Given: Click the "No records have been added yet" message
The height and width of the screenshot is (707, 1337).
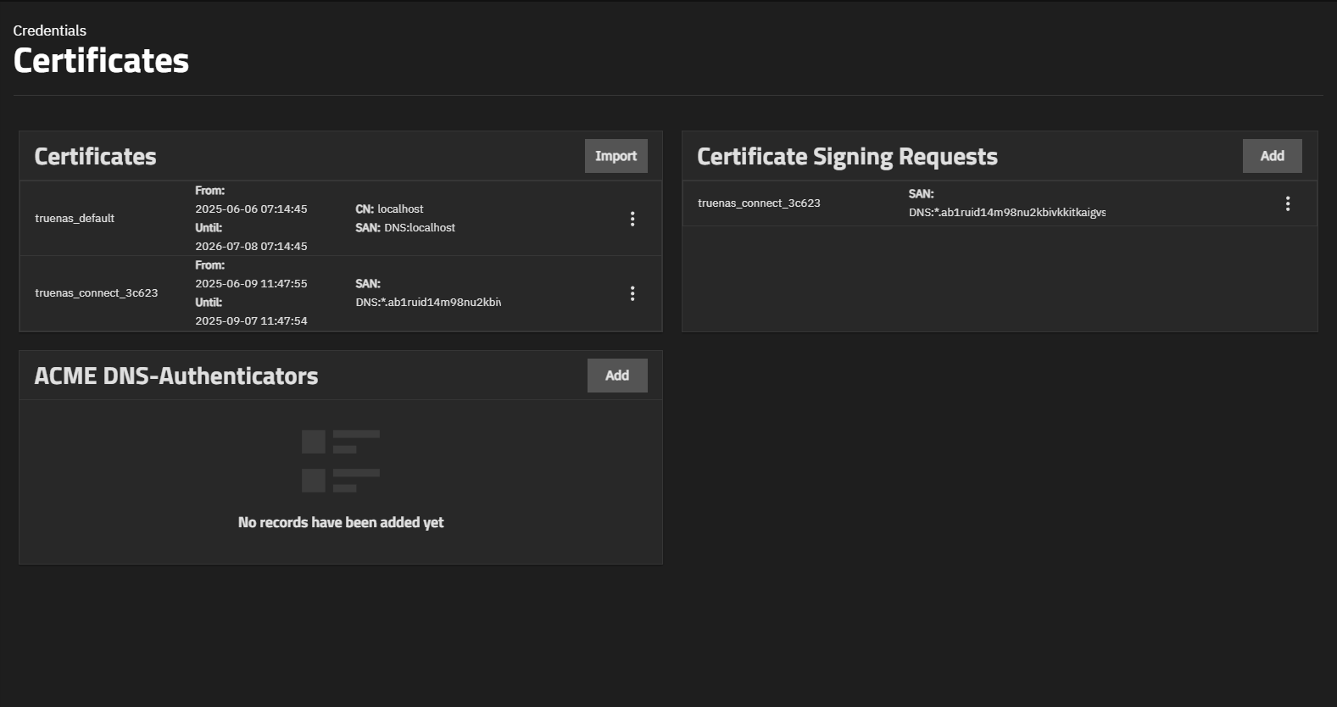Looking at the screenshot, I should click(x=341, y=523).
